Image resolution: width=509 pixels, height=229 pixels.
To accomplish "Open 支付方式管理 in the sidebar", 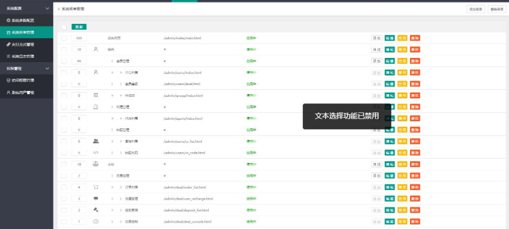I will pos(27,44).
